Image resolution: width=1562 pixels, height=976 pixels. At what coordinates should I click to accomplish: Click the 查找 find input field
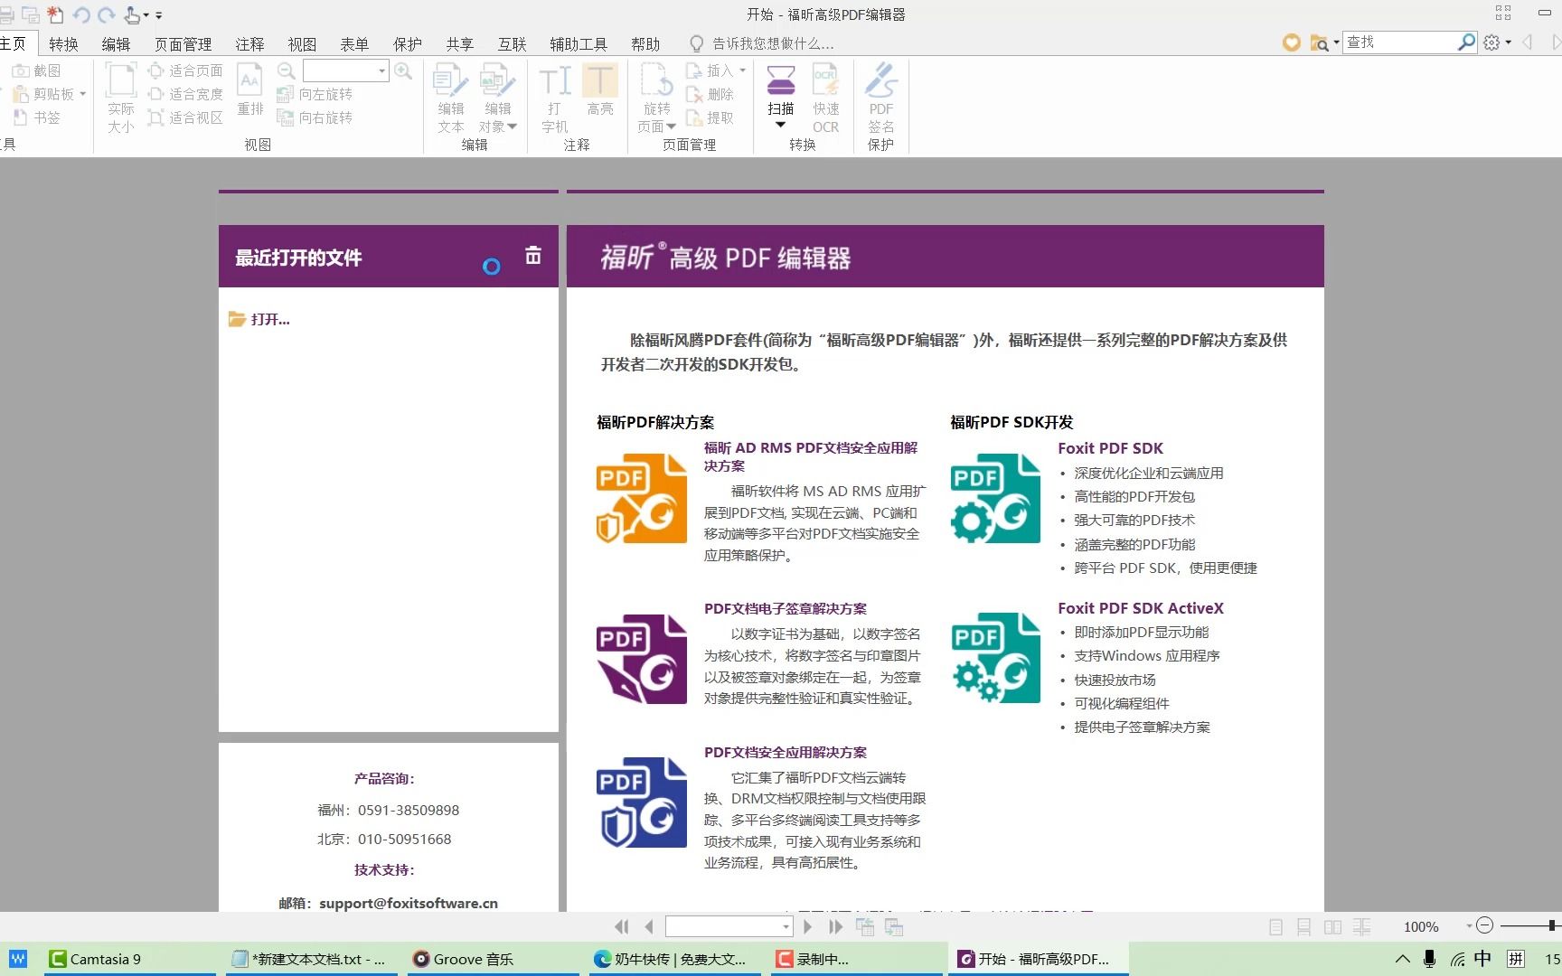point(1399,42)
